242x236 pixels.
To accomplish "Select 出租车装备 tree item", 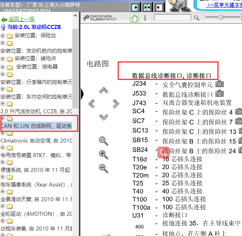I will 36,228.
